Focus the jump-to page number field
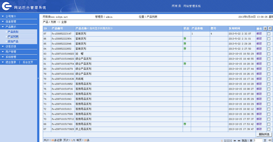This screenshot has width=273, height=142. coord(258,140)
